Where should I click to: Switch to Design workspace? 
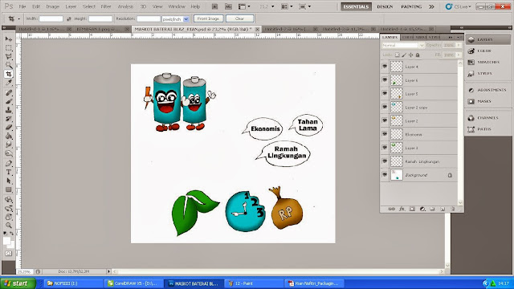pyautogui.click(x=385, y=6)
